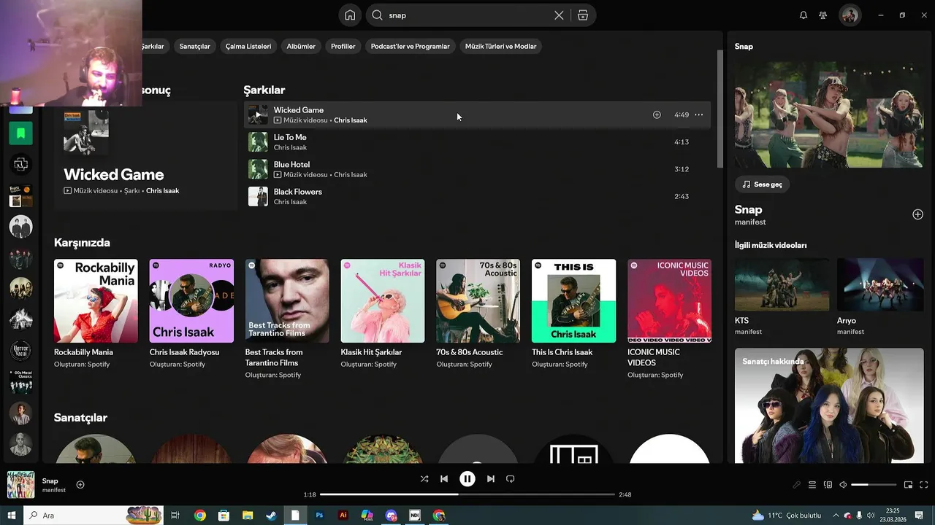
Task: Filter results by Podcast'ler ve Programlar
Action: tap(410, 46)
